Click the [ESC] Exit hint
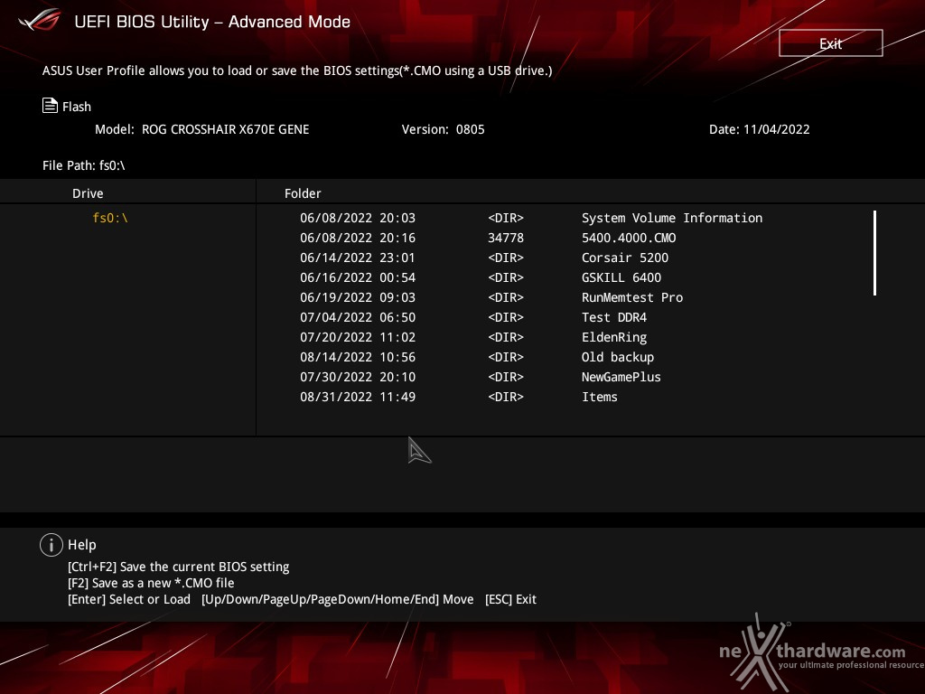The width and height of the screenshot is (925, 694). [511, 600]
